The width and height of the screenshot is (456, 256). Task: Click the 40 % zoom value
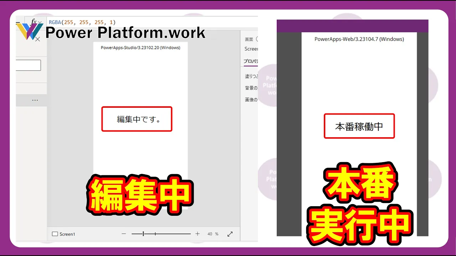[x=213, y=234]
